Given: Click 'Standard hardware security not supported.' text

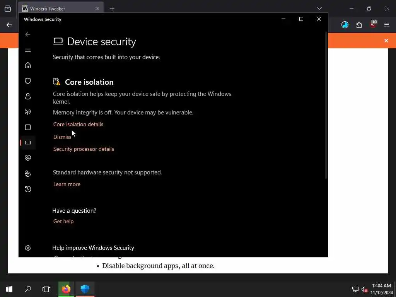Looking at the screenshot, I should 108,172.
